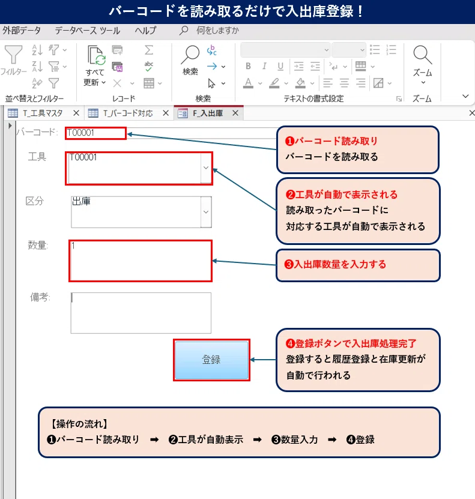Open the データベース ツール ribbon tab
The width and height of the screenshot is (475, 499).
[88, 31]
